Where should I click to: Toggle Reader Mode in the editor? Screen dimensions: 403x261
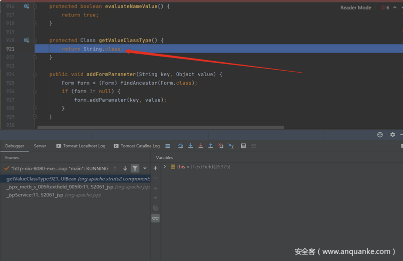(355, 8)
